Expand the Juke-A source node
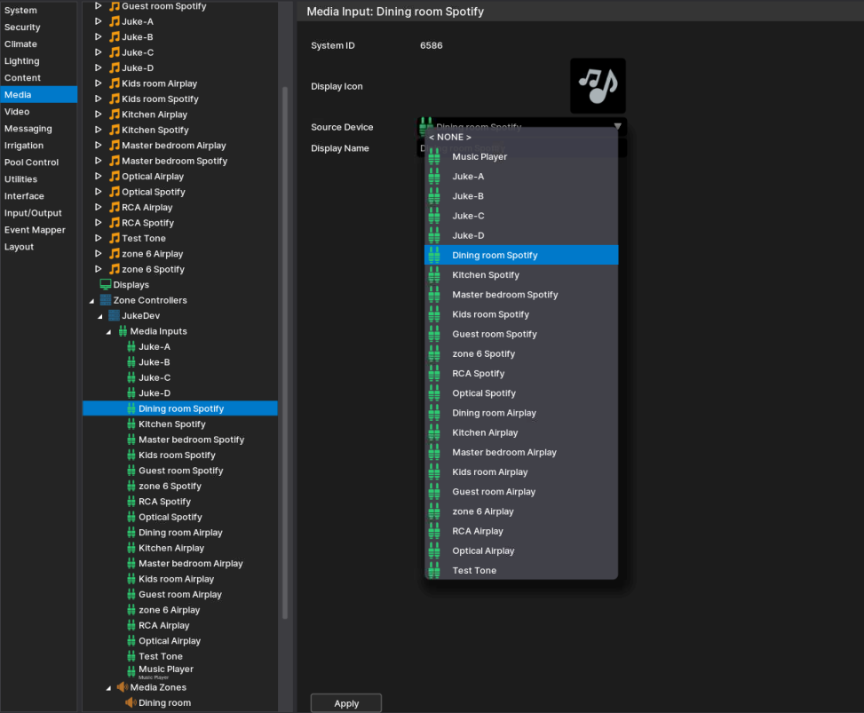 [98, 21]
